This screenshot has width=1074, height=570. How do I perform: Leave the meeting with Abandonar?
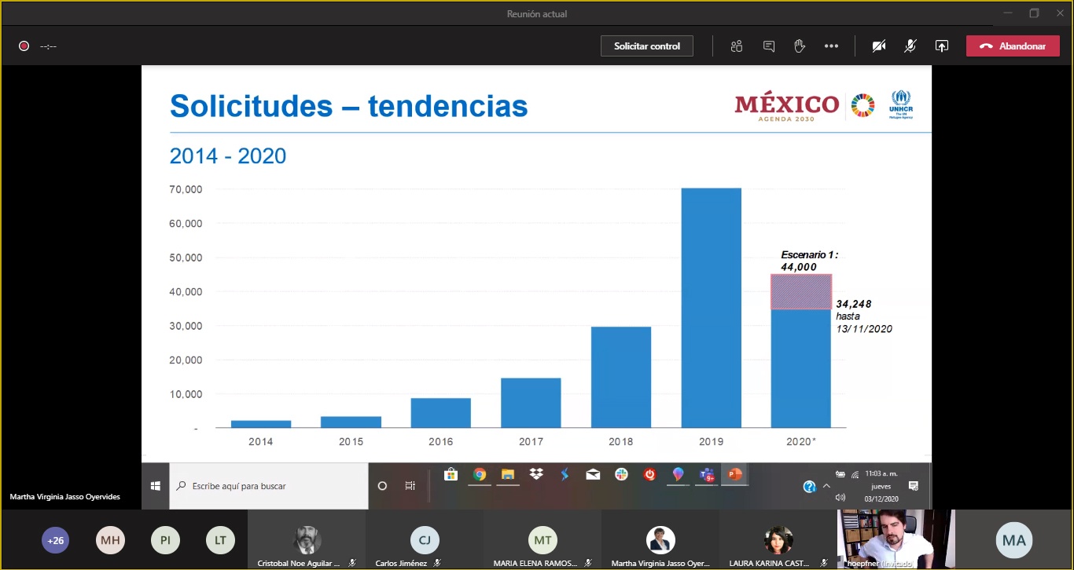click(x=1013, y=46)
